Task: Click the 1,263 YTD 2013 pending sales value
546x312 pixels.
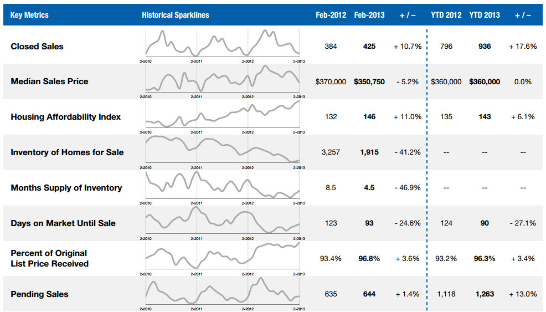Action: (x=485, y=294)
